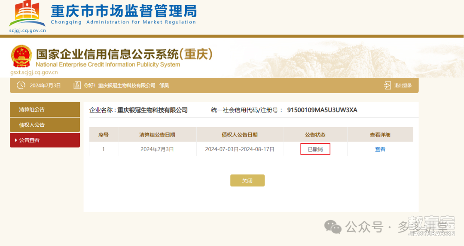464x246 pixels.
Task: Click the National Enterprise Credit Information Publicity System subtitle
Action: click(108, 64)
